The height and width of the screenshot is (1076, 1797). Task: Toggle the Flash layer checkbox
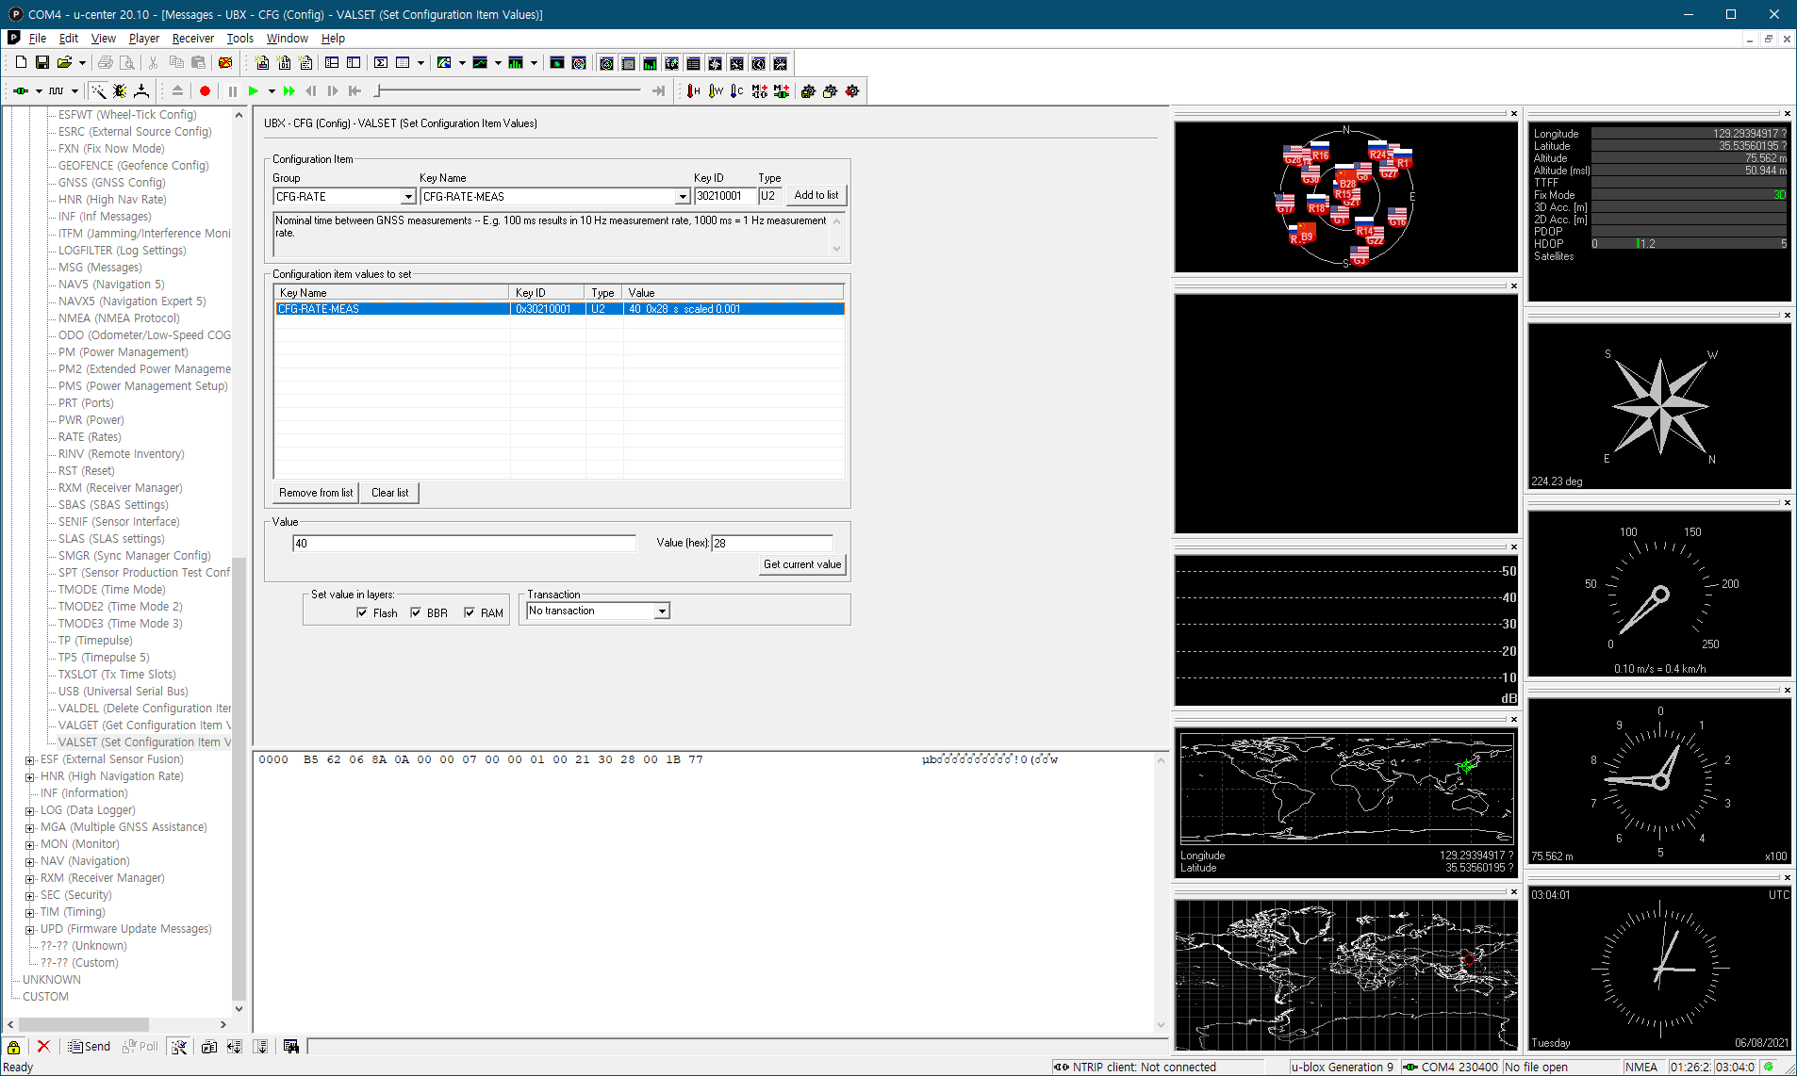tap(362, 612)
